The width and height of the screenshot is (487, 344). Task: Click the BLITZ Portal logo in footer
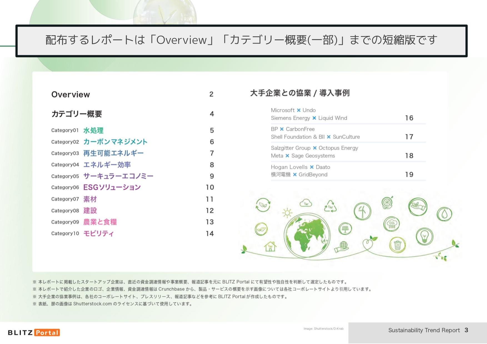34,332
